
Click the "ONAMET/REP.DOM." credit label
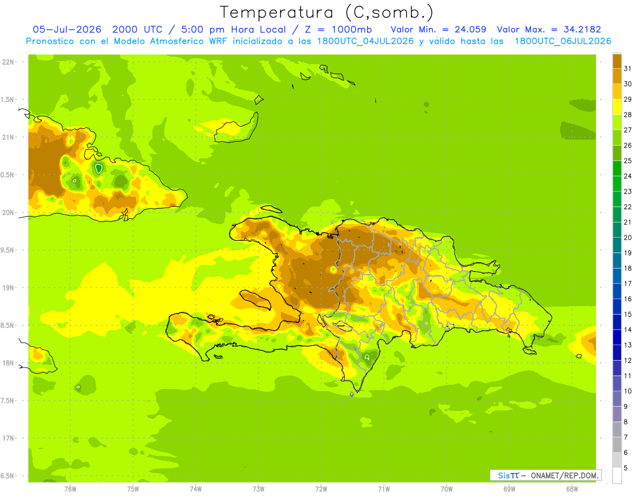[564, 475]
